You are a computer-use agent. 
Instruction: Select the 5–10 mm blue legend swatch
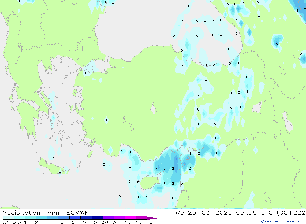tap(53, 218)
